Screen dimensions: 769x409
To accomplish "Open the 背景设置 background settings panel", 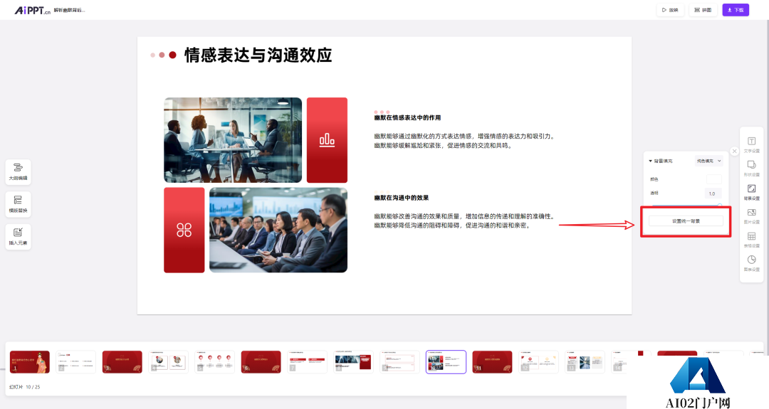I will 751,192.
